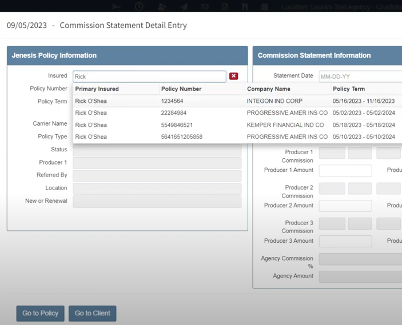The height and width of the screenshot is (325, 402).
Task: Click the first Producer 2 Commission box
Action: click(332, 188)
